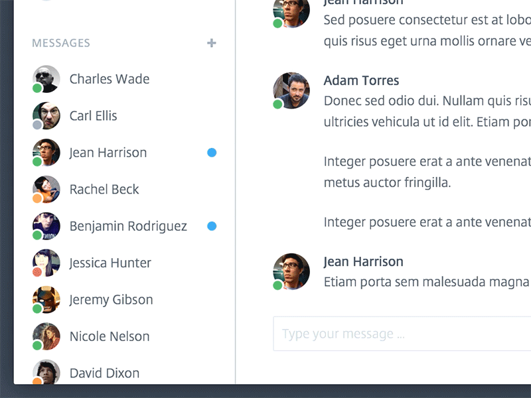Click Carl Ellis's profile avatar
This screenshot has height=398, width=531.
46,115
